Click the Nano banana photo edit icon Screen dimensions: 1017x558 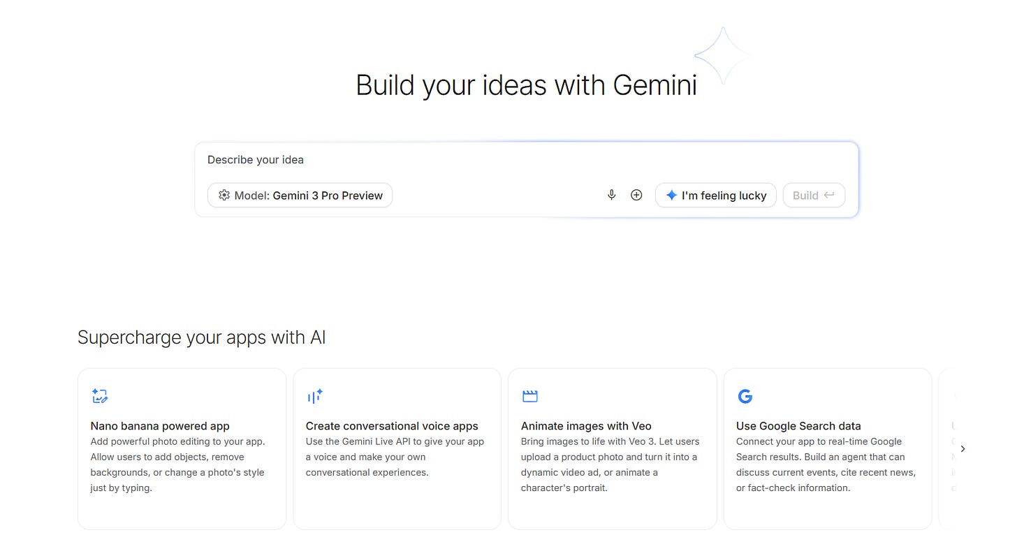[100, 397]
